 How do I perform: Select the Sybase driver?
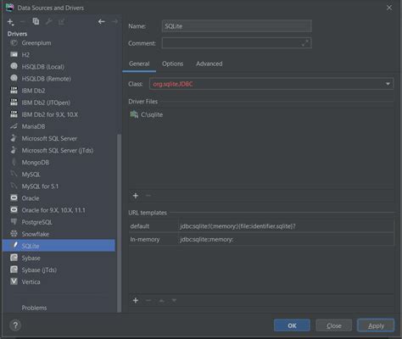59,258
